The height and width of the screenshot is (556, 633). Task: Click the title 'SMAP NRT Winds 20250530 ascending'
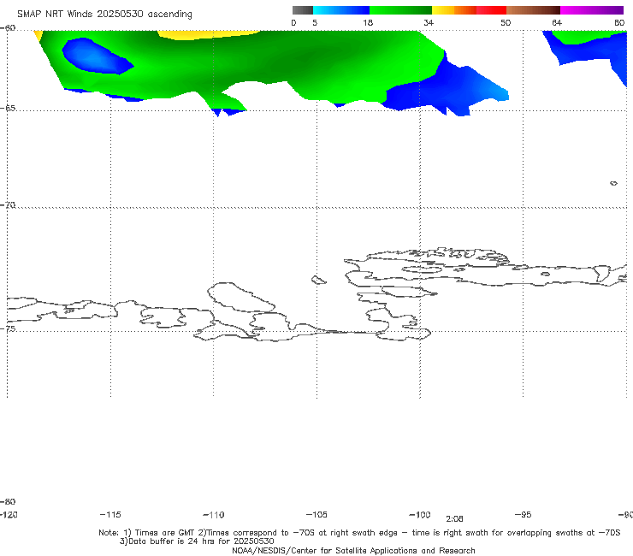(x=104, y=14)
